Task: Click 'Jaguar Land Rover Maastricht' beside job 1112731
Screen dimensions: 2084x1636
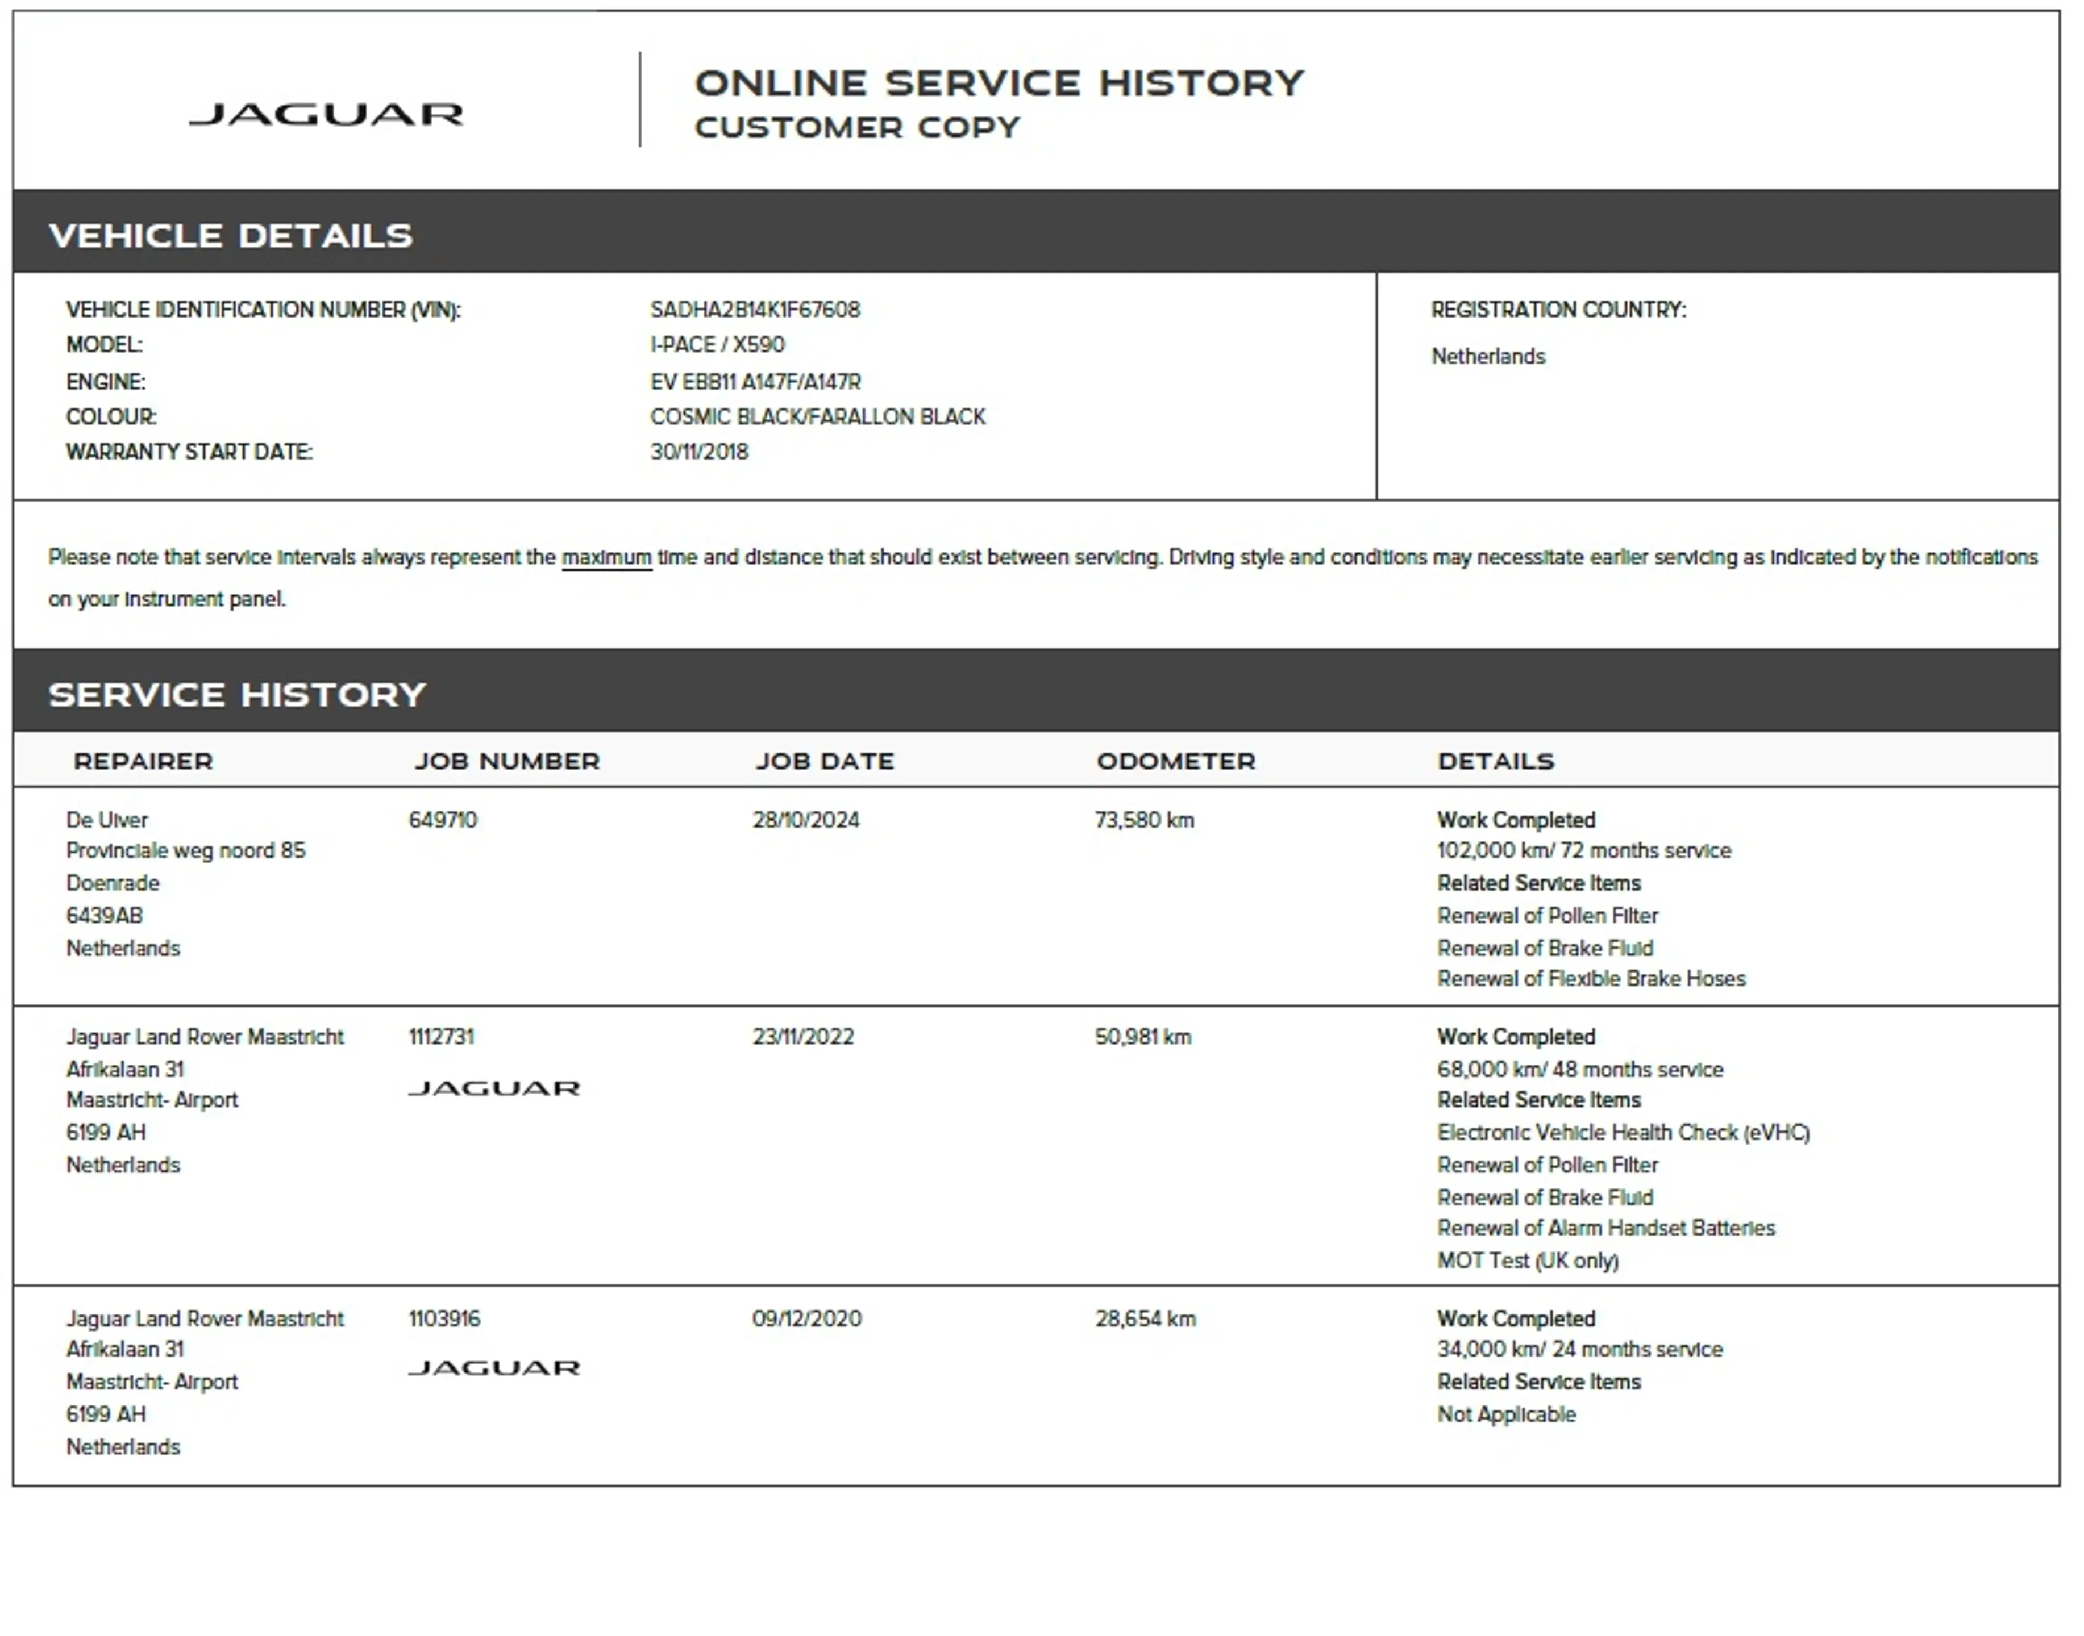Action: pos(205,1036)
